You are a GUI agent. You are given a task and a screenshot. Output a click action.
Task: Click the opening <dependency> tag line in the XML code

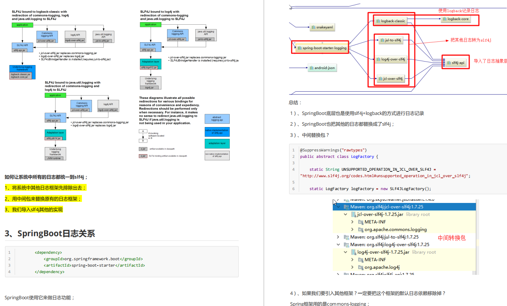48,252
